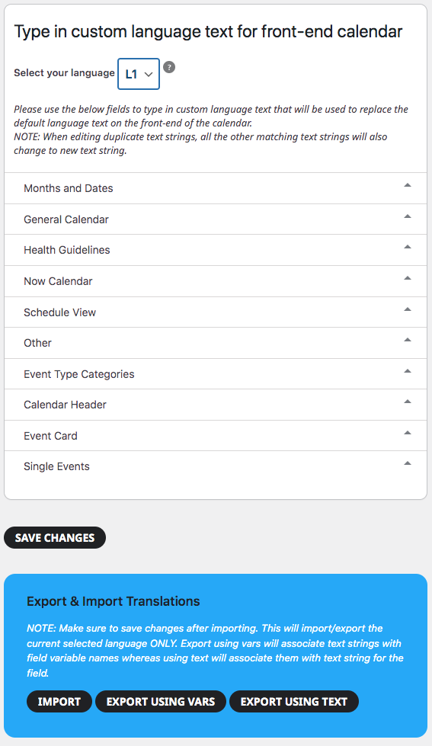432x746 pixels.
Task: Click the Other section label
Action: pyautogui.click(x=37, y=343)
